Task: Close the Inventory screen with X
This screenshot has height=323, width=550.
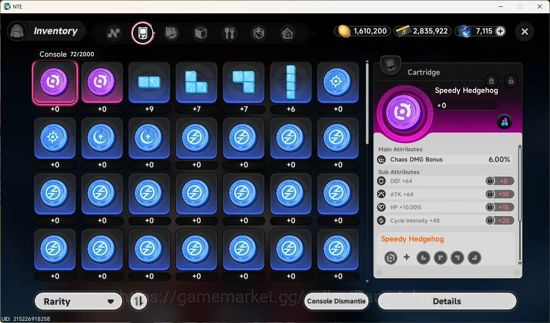Action: click(524, 31)
